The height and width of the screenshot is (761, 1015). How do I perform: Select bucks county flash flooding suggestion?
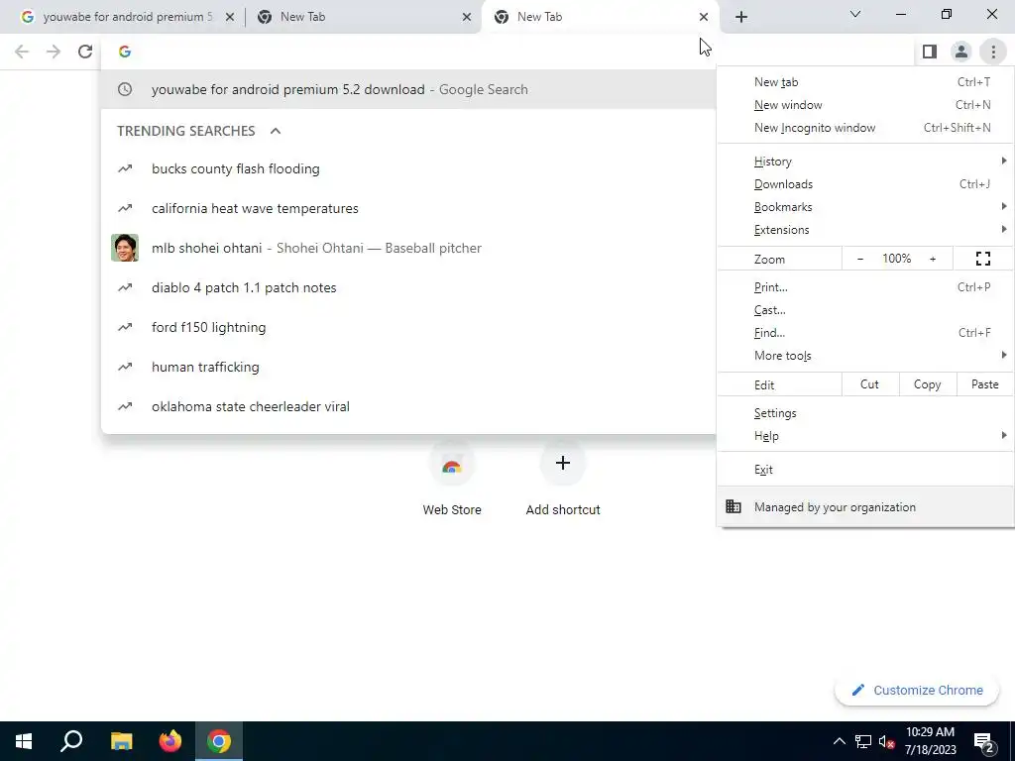pyautogui.click(x=409, y=168)
